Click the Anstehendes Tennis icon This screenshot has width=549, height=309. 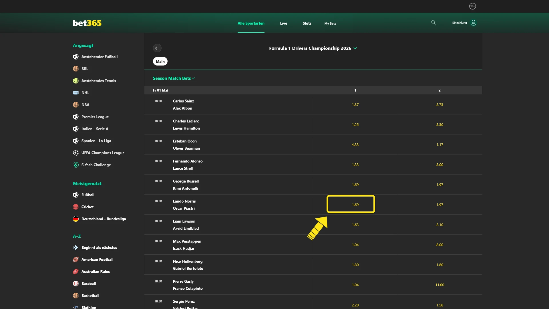[75, 81]
